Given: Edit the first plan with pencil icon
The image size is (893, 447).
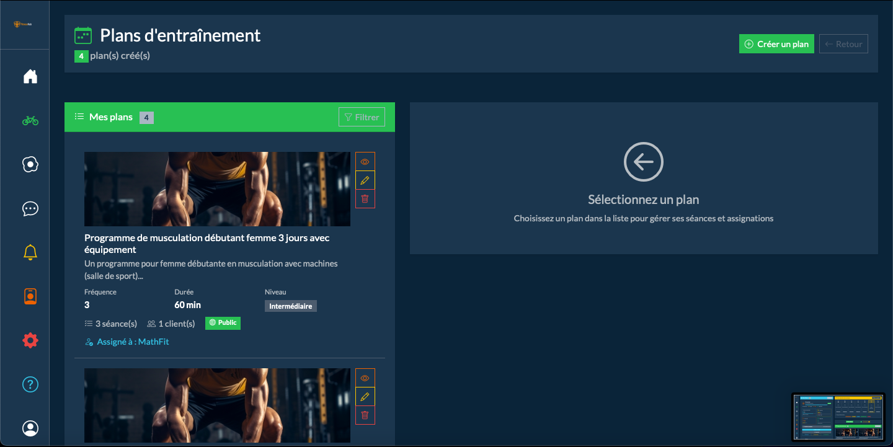Looking at the screenshot, I should pos(365,180).
